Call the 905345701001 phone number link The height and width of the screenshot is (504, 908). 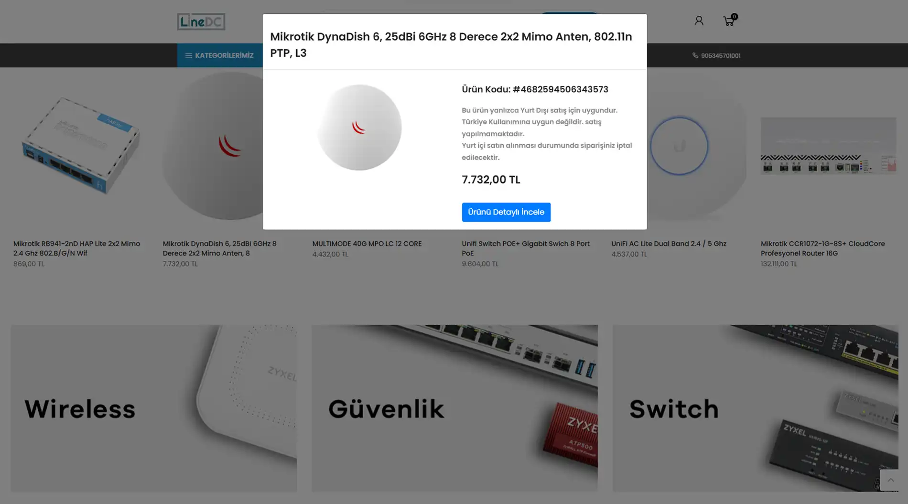721,55
